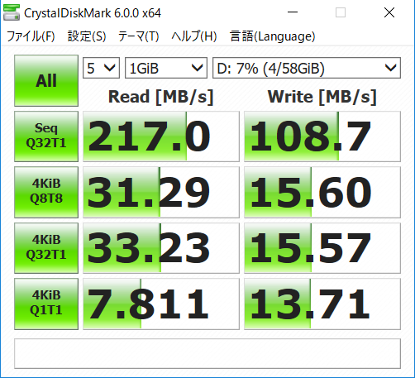Click the Seq read result 217.0
Image resolution: width=415 pixels, height=378 pixels.
161,136
